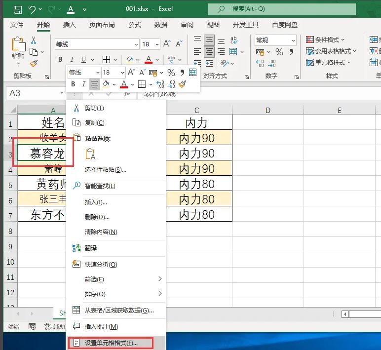Click the increase font size icon in the ribbon

pos(167,44)
